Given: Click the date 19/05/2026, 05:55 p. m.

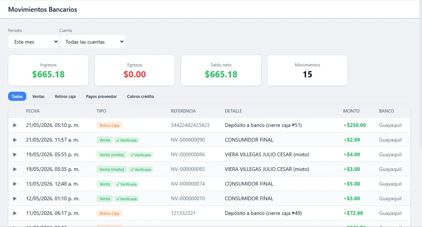Looking at the screenshot, I should (x=53, y=154).
